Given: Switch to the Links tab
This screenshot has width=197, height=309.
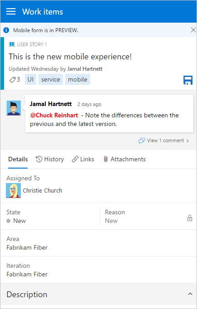Looking at the screenshot, I should pos(83,159).
